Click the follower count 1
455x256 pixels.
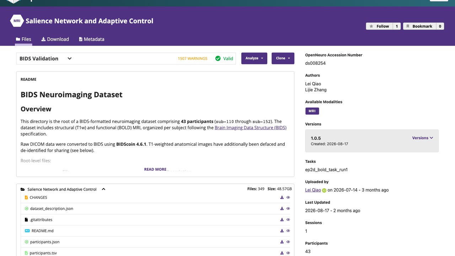click(x=397, y=26)
